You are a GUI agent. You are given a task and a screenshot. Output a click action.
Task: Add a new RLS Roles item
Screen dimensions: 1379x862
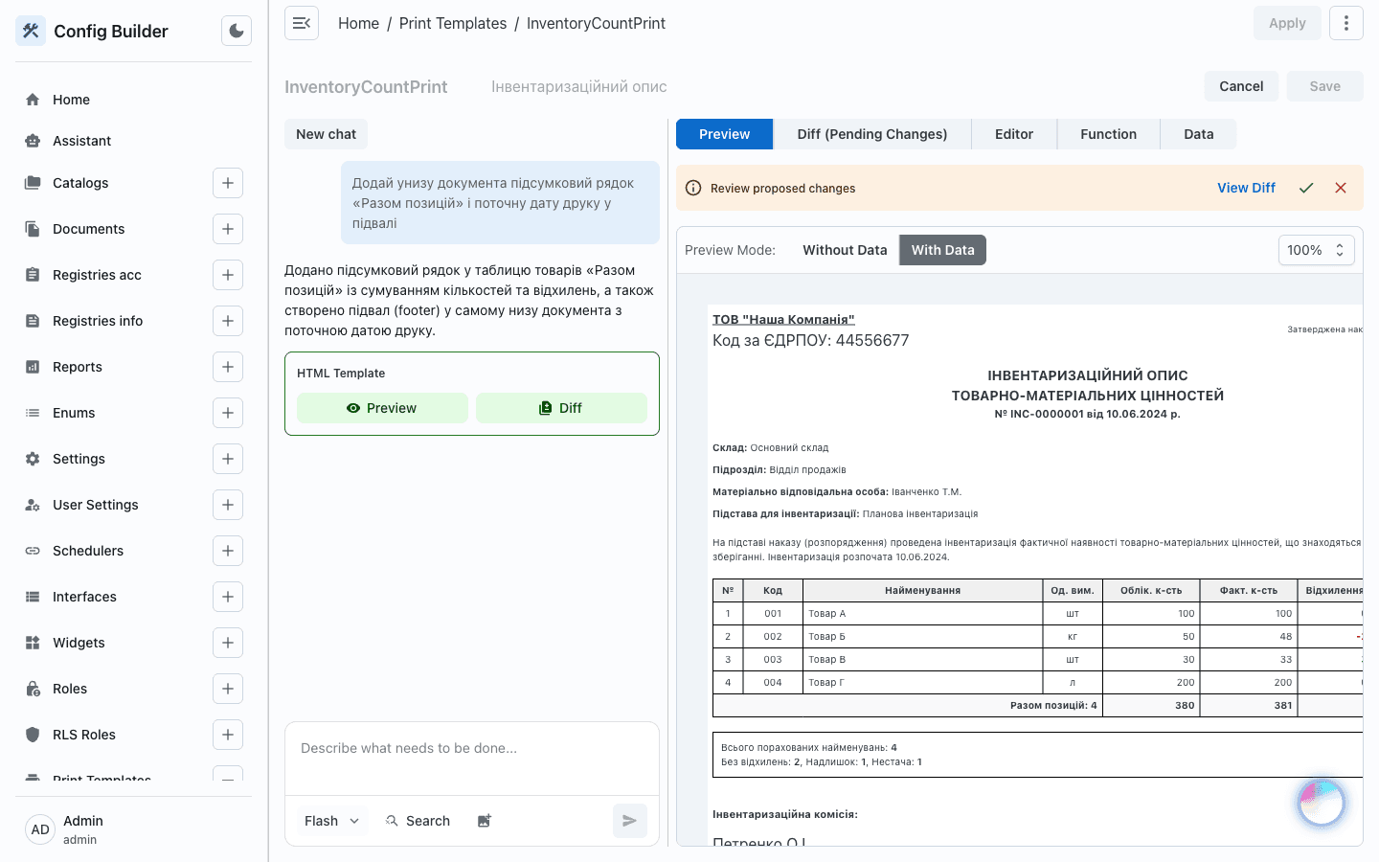point(228,735)
